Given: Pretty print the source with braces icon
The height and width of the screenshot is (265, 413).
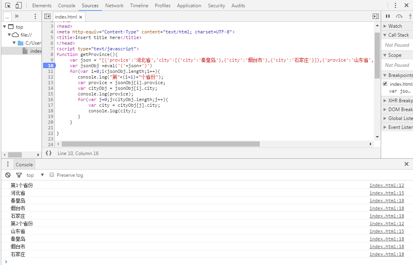Looking at the screenshot, I should pyautogui.click(x=48, y=153).
